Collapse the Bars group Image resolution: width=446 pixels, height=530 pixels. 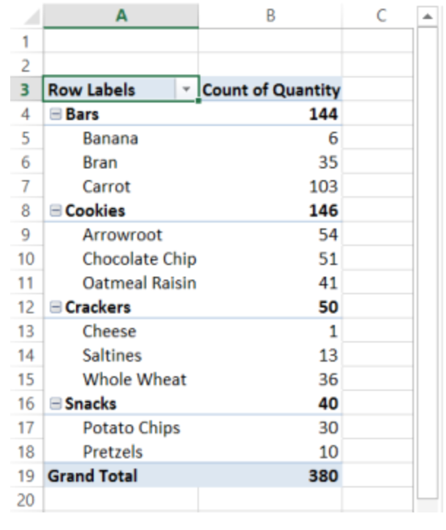[56, 114]
